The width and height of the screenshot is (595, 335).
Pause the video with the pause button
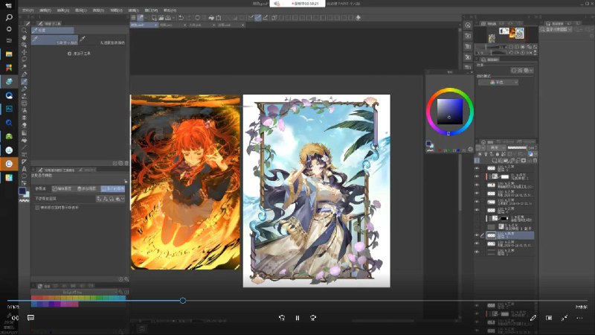tap(297, 318)
